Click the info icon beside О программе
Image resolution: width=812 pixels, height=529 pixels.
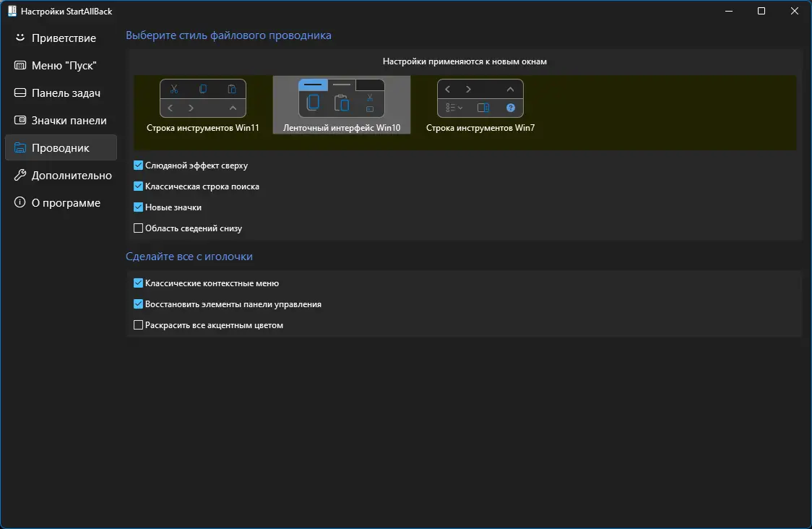(x=20, y=202)
